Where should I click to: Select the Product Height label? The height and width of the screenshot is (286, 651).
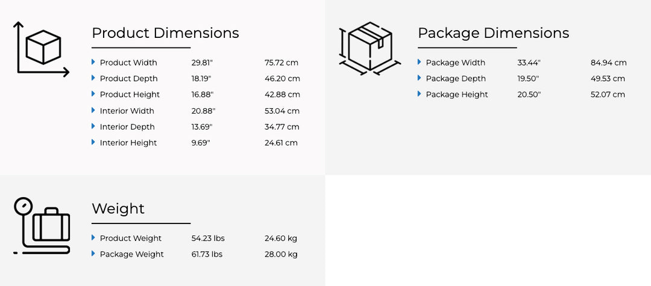[x=130, y=94]
